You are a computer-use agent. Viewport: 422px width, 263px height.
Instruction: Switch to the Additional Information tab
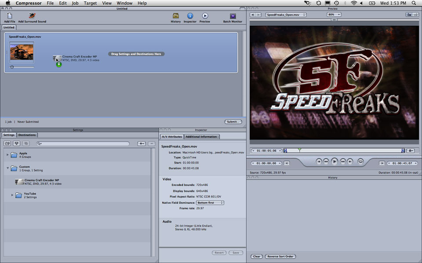tap(201, 137)
